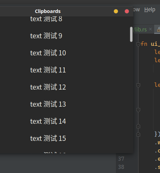The width and height of the screenshot is (160, 173).
Task: Click the red close dot in Clipboards
Action: 127,11
